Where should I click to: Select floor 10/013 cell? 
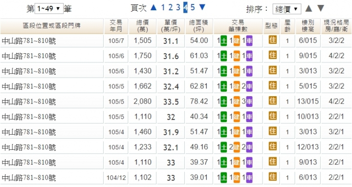pyautogui.click(x=308, y=117)
